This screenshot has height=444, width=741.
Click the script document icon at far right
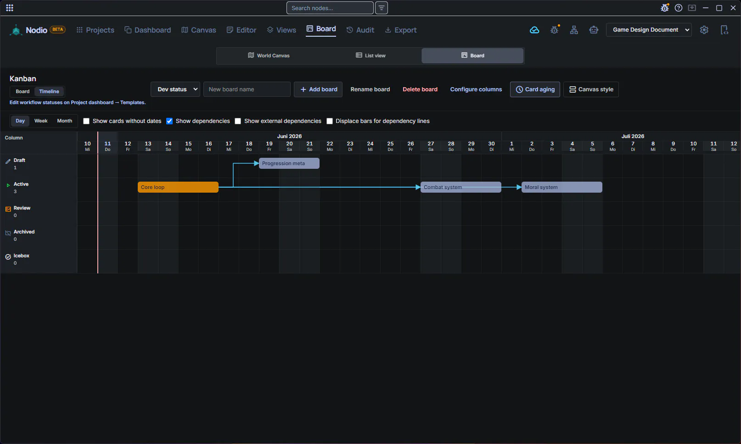724,30
